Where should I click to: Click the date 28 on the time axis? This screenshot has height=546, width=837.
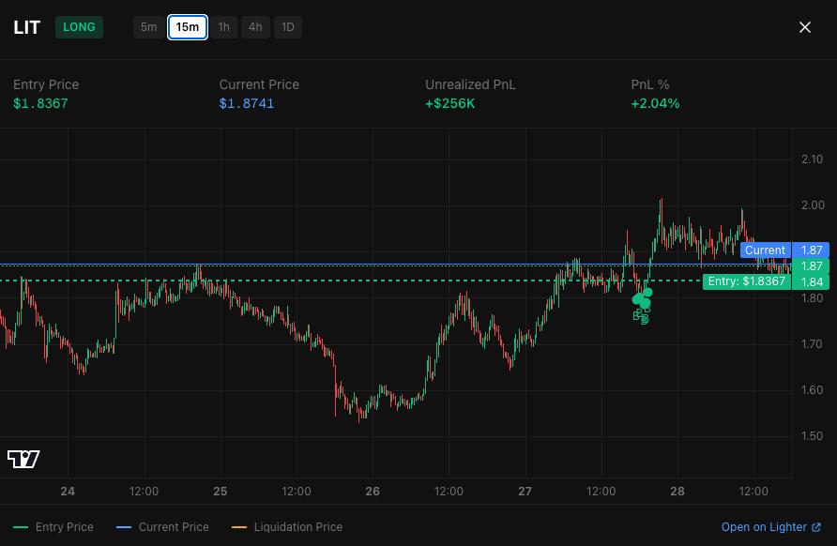(x=677, y=491)
